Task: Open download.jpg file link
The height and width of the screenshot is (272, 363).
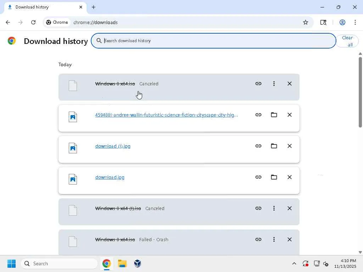Action: pyautogui.click(x=110, y=177)
